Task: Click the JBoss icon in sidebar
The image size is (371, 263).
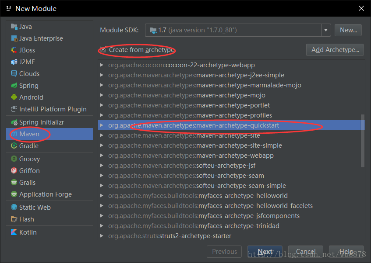Action: click(x=14, y=50)
